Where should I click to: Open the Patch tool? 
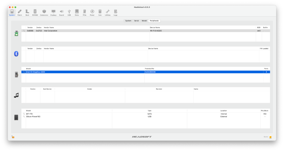tap(20, 13)
